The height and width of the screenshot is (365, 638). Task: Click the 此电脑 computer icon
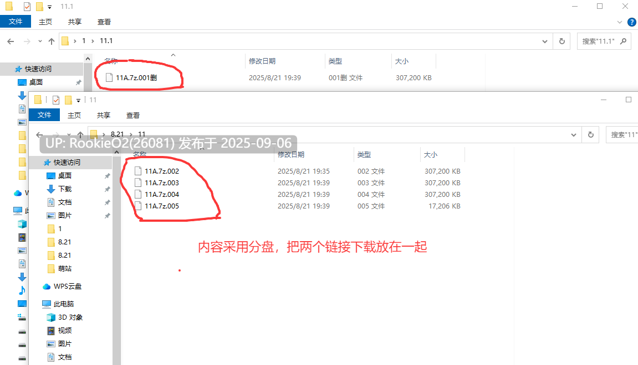pos(47,304)
